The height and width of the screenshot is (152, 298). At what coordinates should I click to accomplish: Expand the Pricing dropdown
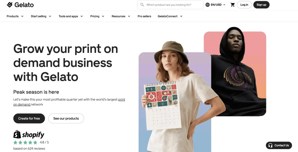97,16
